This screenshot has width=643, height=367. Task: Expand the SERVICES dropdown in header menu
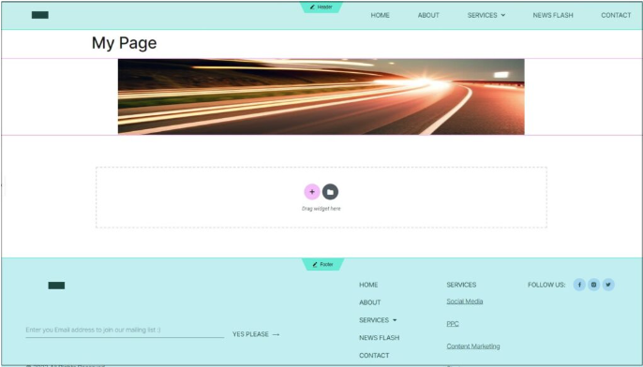click(486, 15)
